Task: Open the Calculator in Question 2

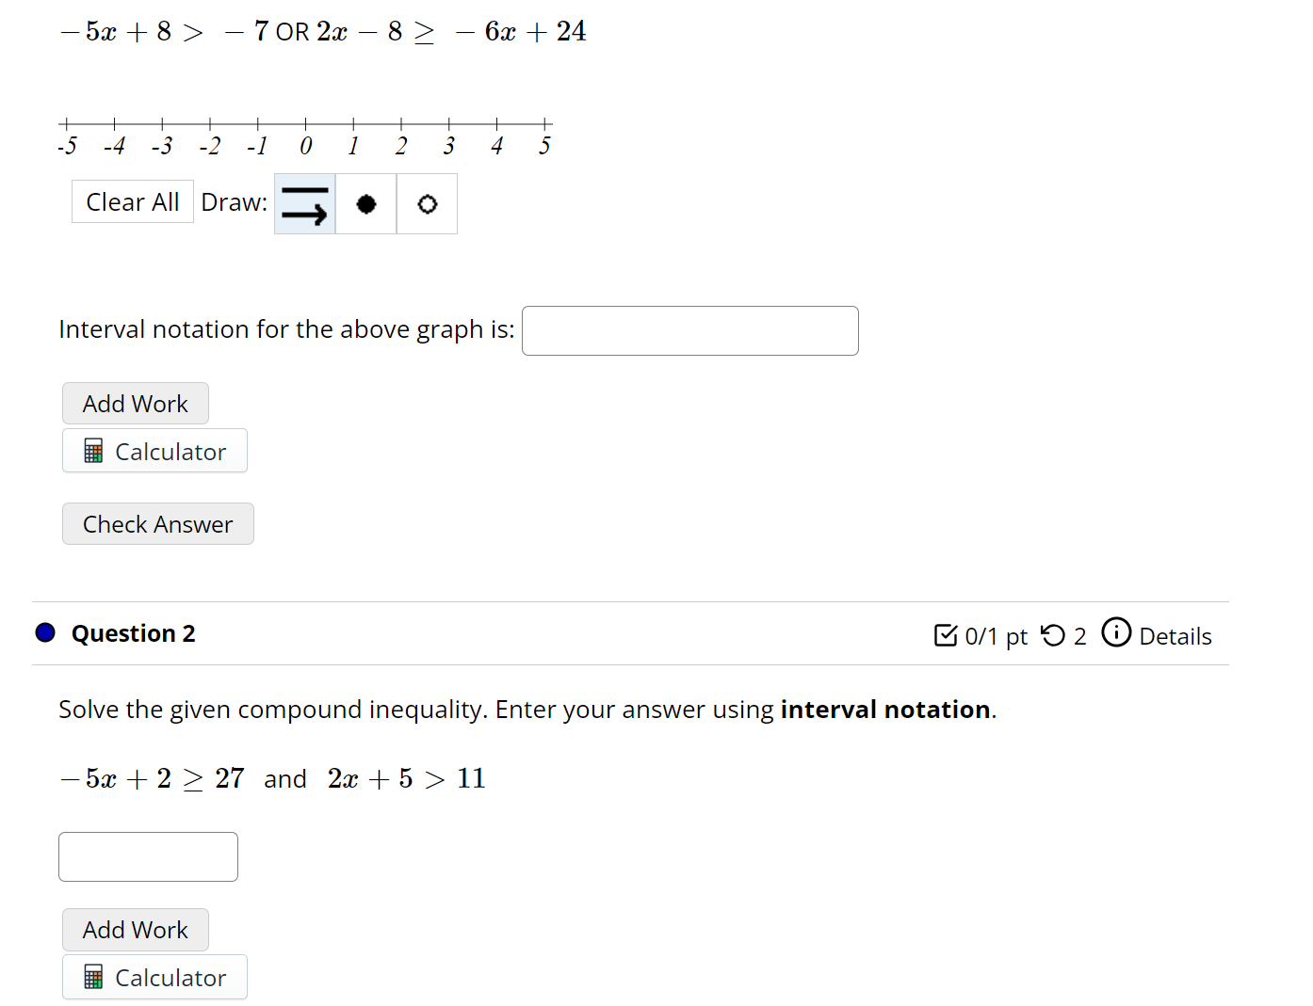Action: click(x=154, y=977)
